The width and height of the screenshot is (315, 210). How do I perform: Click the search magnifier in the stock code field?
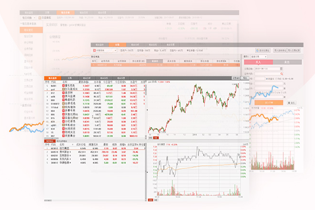(281, 74)
